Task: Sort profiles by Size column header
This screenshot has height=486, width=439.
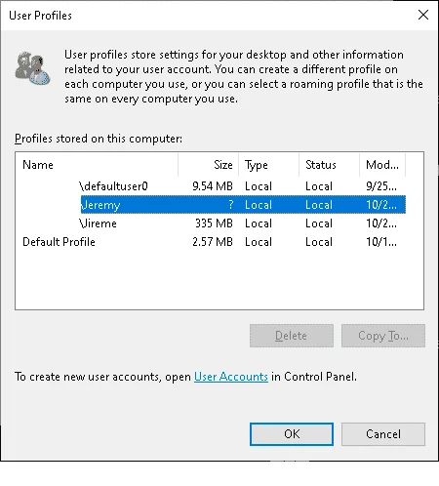Action: 208,165
